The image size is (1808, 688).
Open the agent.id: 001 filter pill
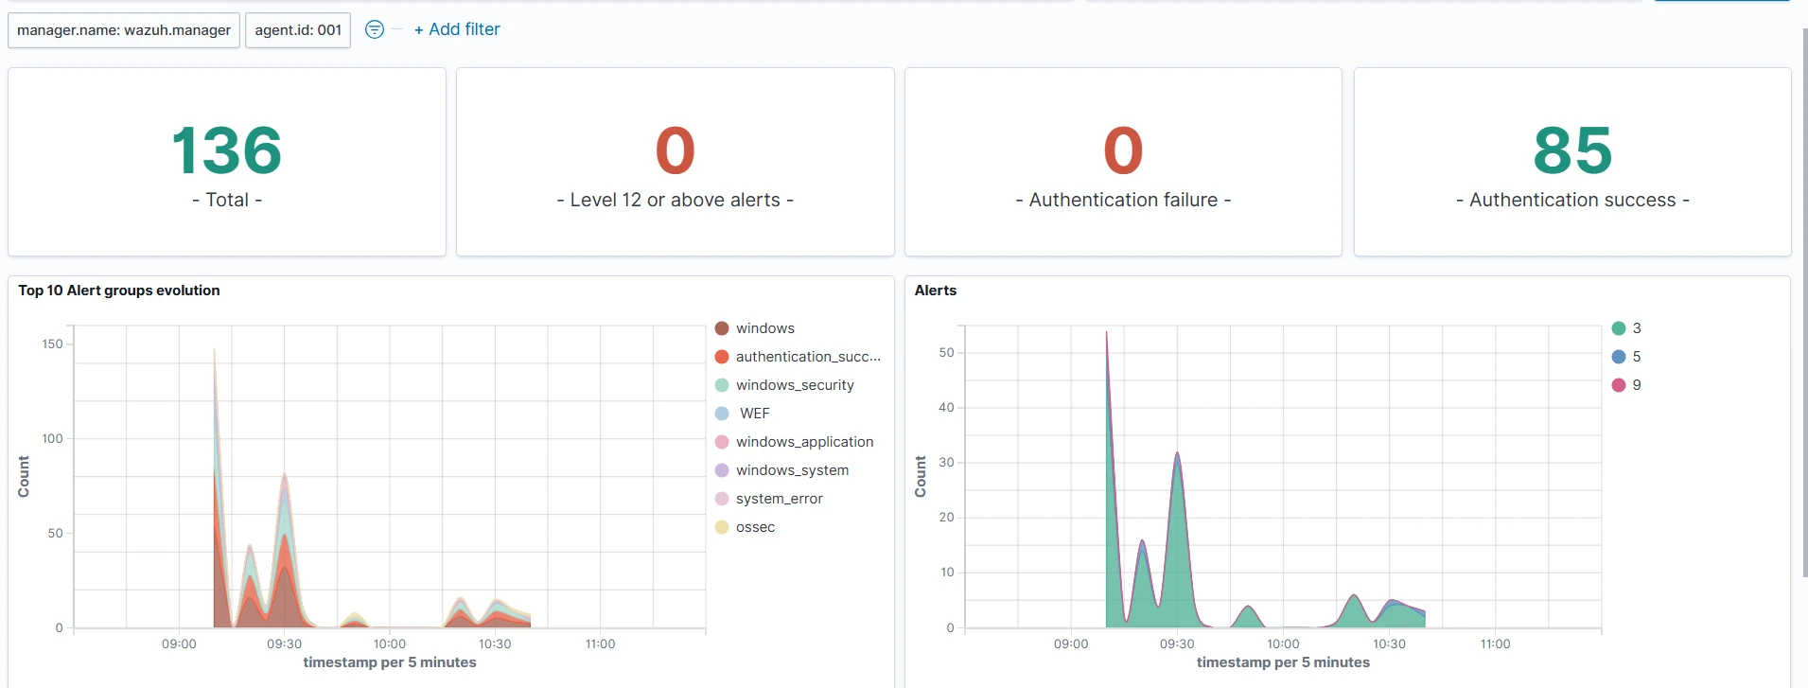pos(298,30)
